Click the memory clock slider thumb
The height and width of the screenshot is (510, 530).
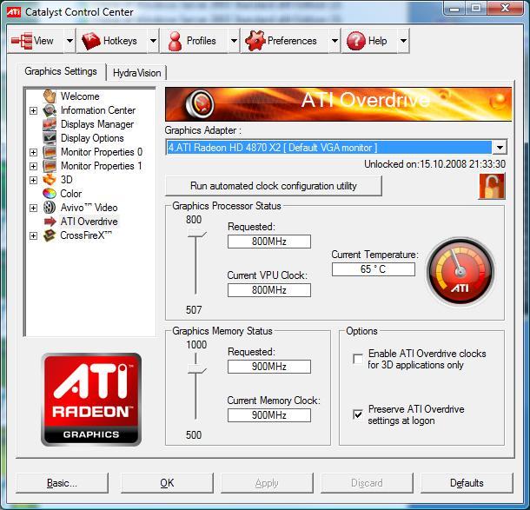coord(196,368)
